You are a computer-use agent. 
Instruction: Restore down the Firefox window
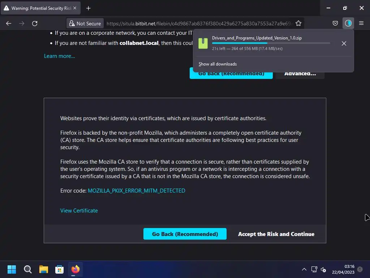345,8
